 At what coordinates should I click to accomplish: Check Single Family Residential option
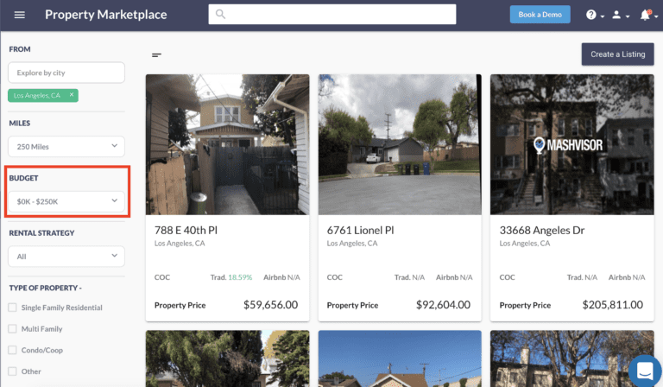[12, 308]
